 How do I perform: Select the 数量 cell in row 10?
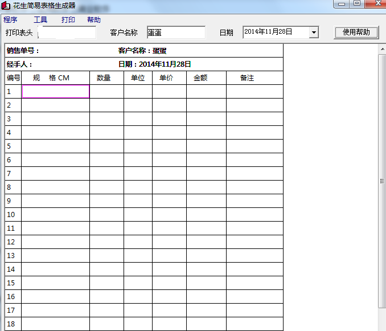point(107,215)
